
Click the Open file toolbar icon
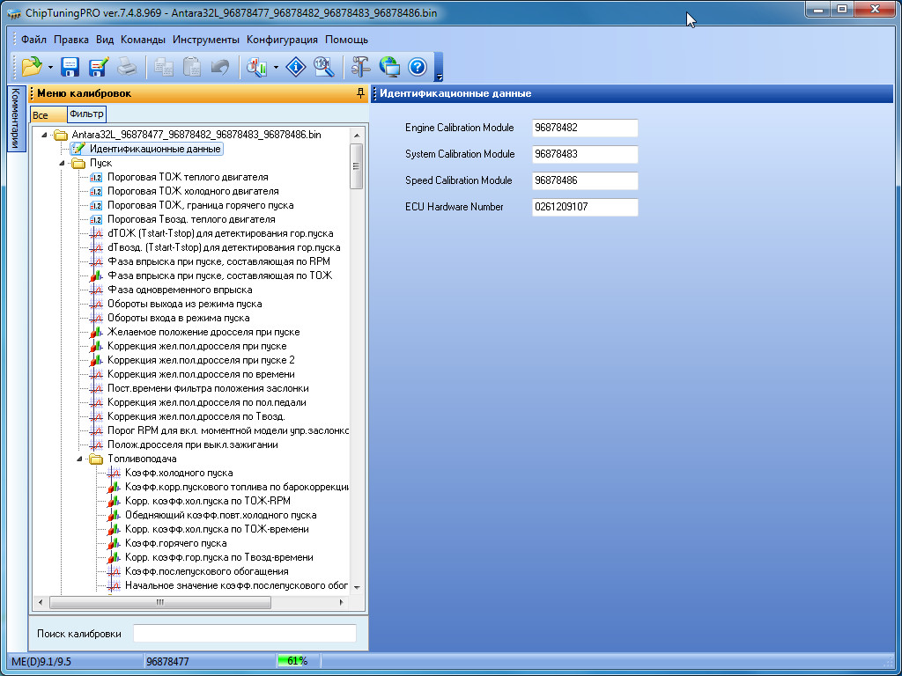coord(32,67)
